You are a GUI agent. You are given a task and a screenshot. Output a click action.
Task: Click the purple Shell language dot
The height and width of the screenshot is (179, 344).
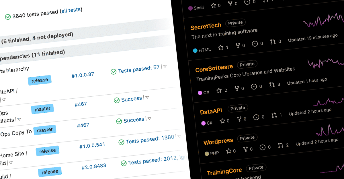[x=190, y=8]
